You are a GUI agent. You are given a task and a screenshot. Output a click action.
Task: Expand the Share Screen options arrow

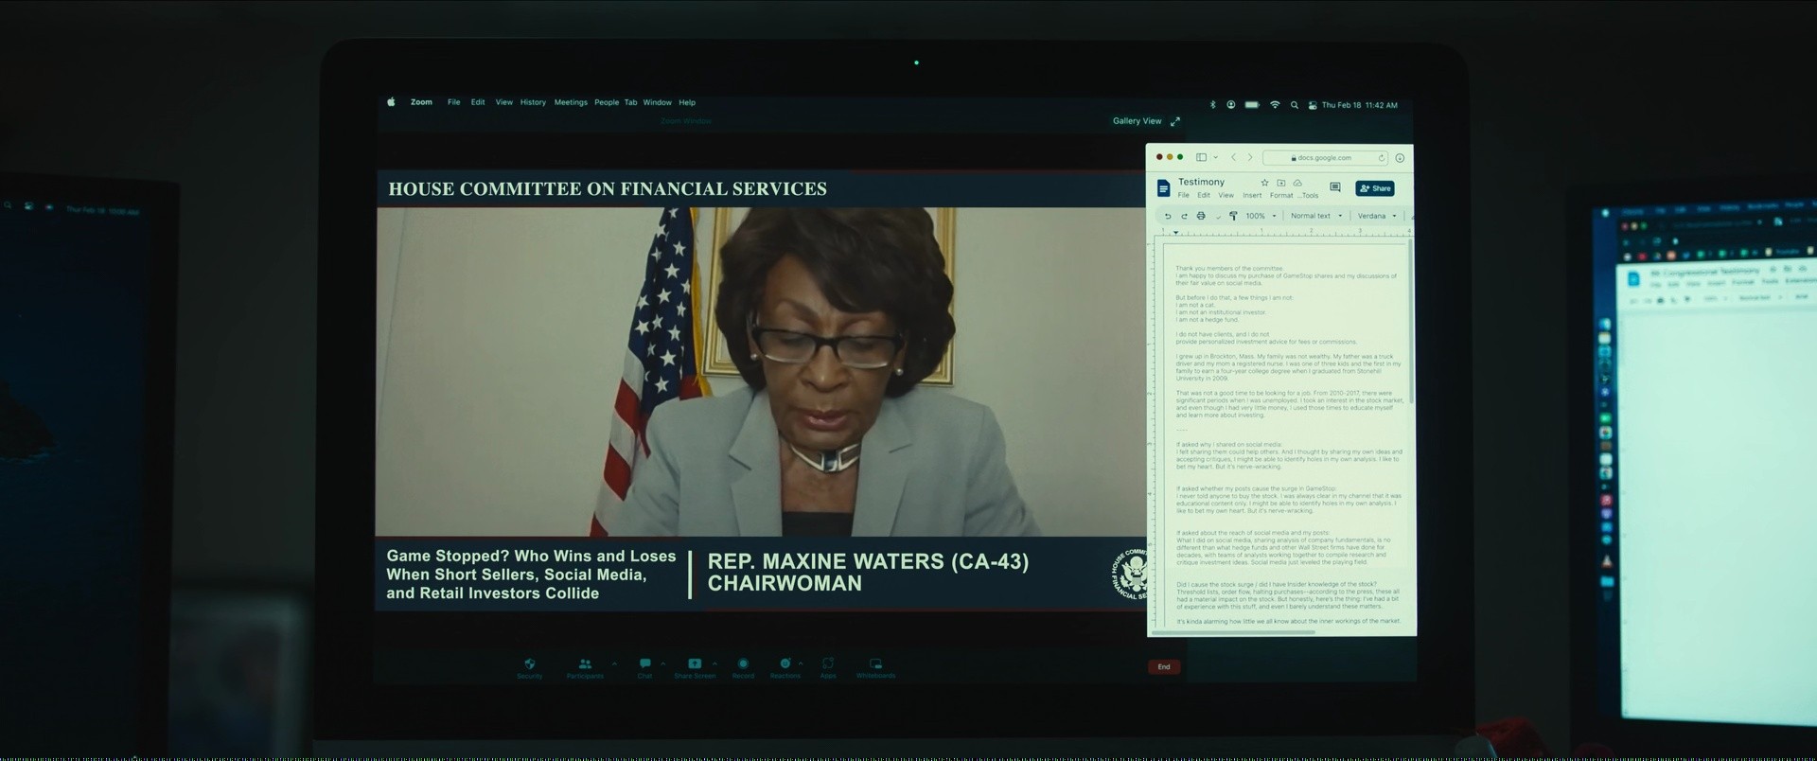pos(714,664)
